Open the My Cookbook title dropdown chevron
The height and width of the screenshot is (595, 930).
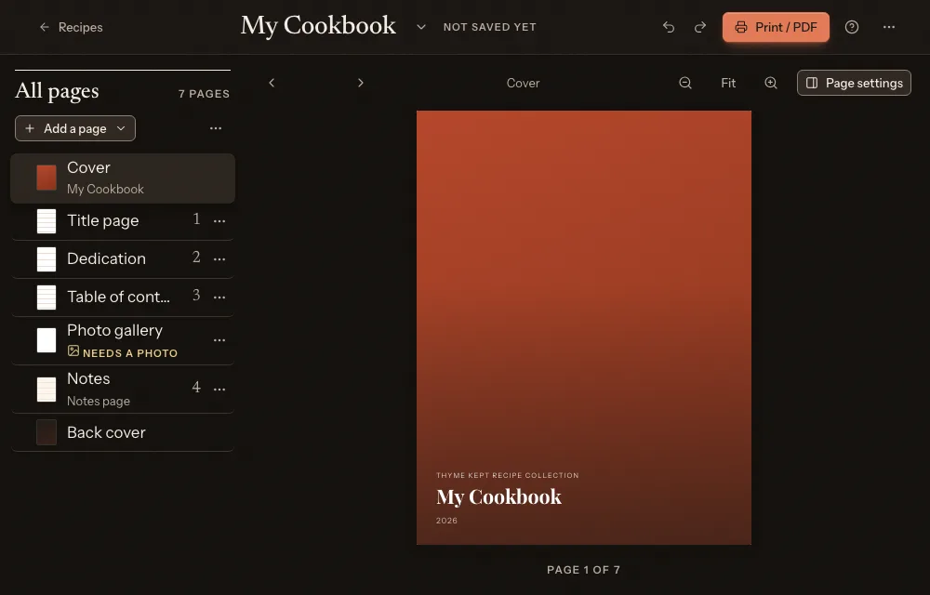(421, 27)
